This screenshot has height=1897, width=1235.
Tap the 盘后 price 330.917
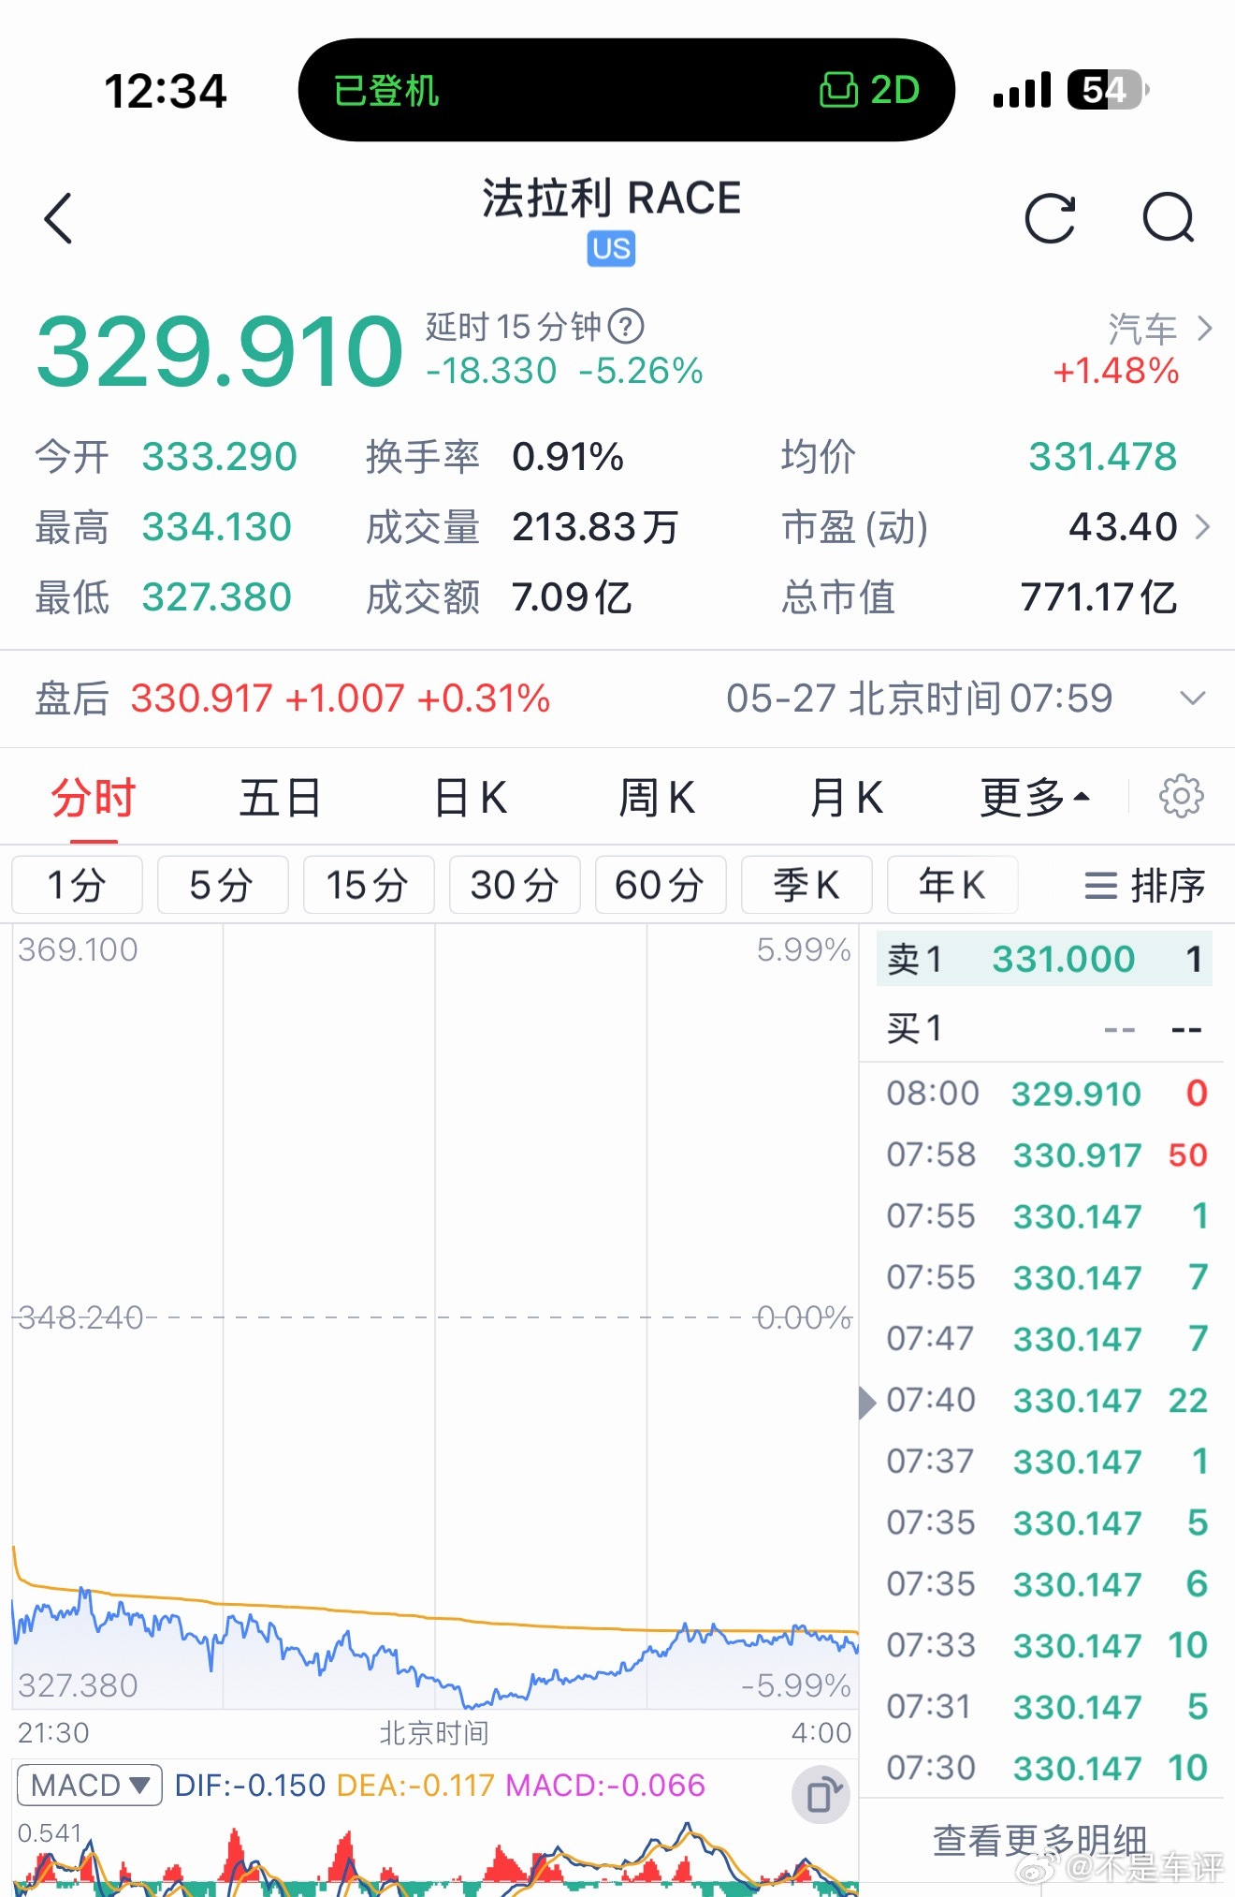[x=201, y=699]
